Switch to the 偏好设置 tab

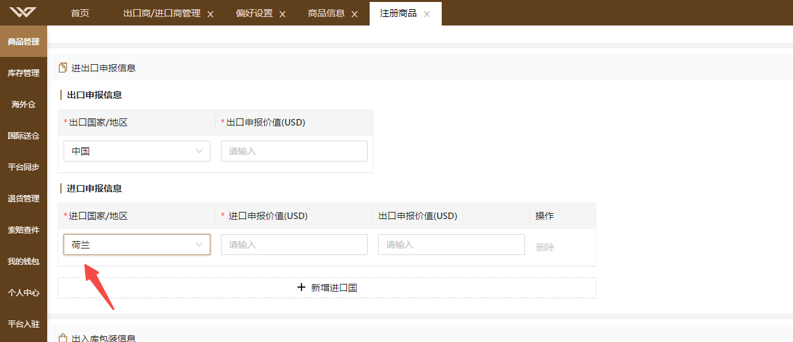point(254,13)
